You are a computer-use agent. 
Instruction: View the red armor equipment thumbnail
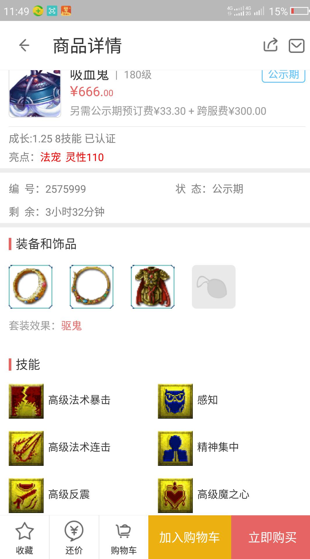click(x=153, y=287)
